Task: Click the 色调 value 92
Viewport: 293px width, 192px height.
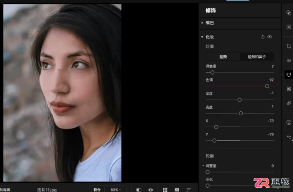Action: 271,80
